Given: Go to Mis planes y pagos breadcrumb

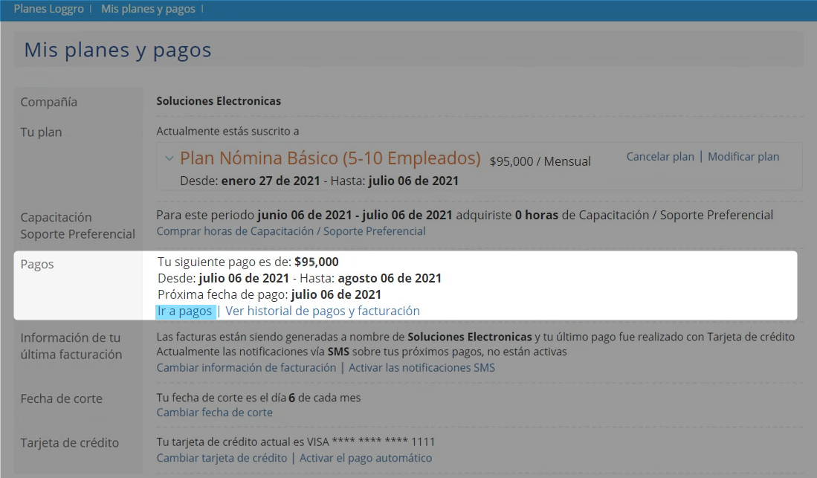Looking at the screenshot, I should click(148, 9).
